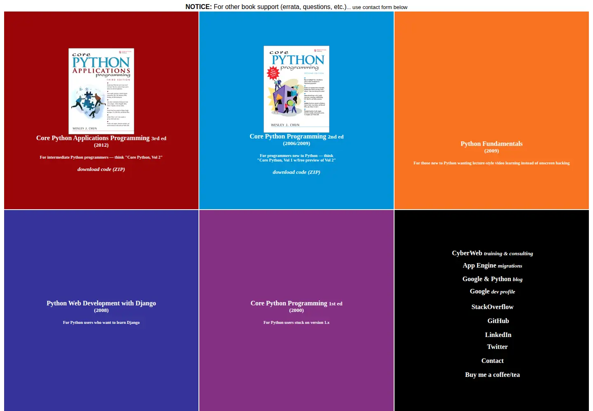Open the Python Fundamentals title link
593x411 pixels.
coord(492,144)
